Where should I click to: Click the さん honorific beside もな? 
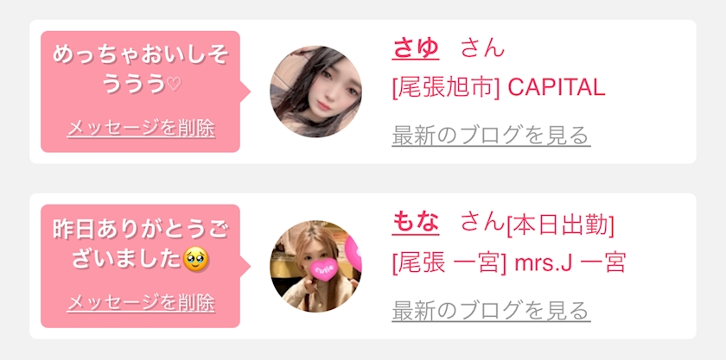(x=482, y=224)
